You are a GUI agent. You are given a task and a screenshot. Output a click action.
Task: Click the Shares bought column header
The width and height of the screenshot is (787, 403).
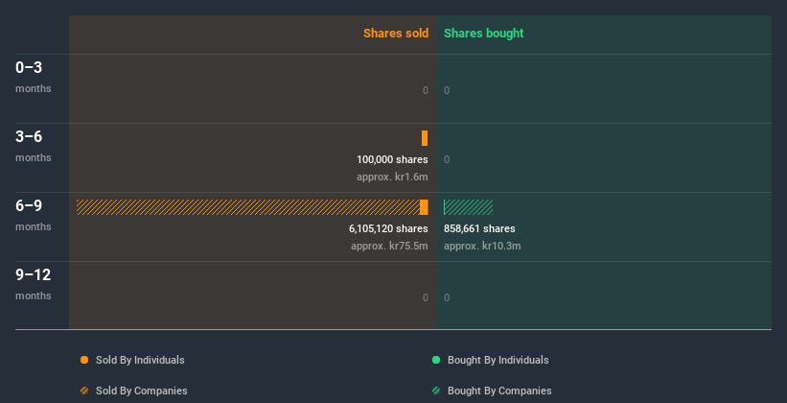click(x=484, y=34)
